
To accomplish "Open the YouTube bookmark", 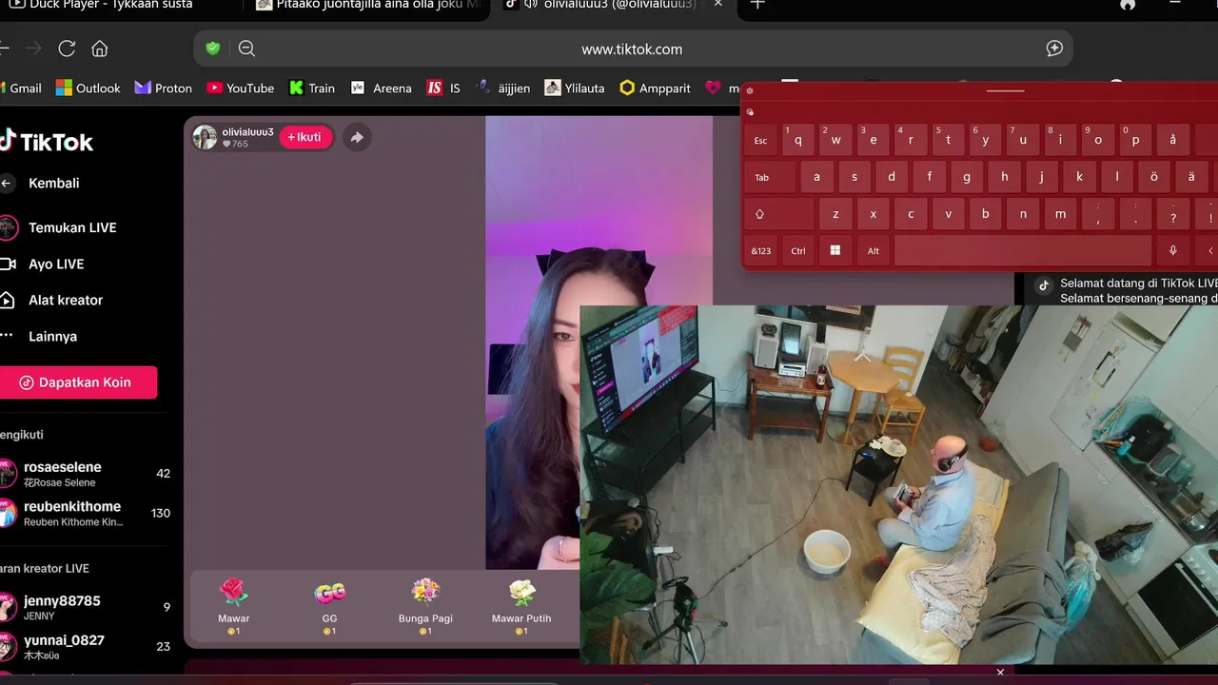I will coord(241,88).
